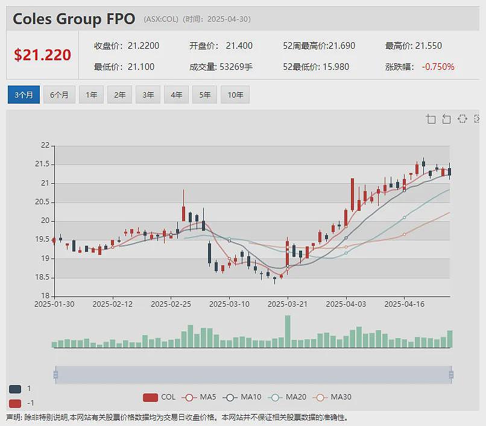486x426 pixels.
Task: Click the Coles Group FPO title
Action: coord(74,19)
